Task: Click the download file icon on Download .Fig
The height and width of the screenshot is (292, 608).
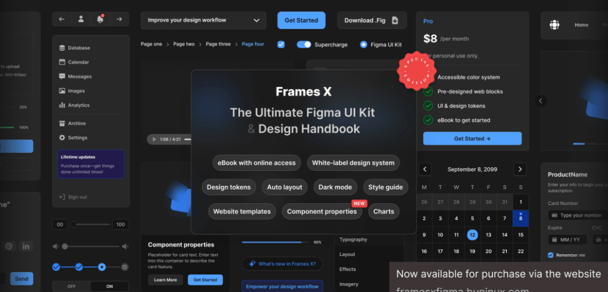Action: (395, 20)
